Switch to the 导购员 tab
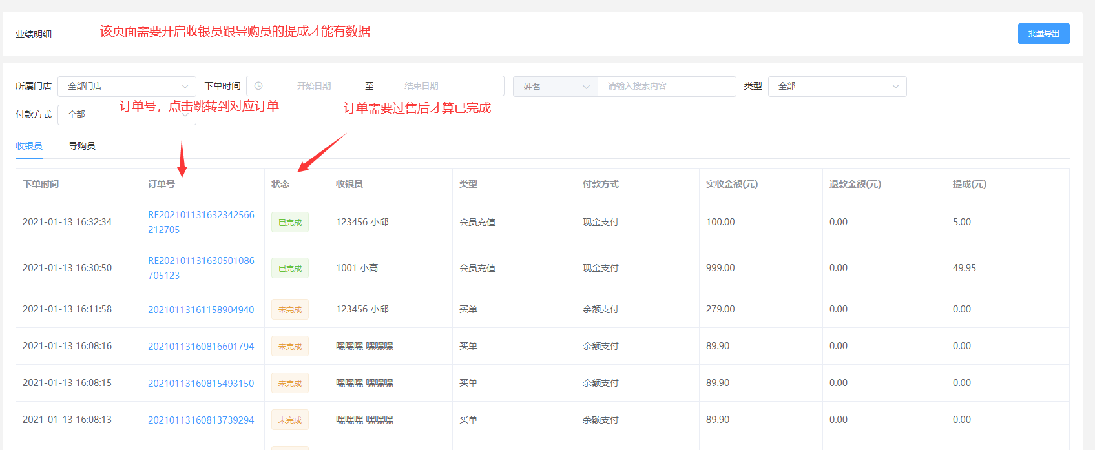This screenshot has height=450, width=1095. (x=82, y=146)
